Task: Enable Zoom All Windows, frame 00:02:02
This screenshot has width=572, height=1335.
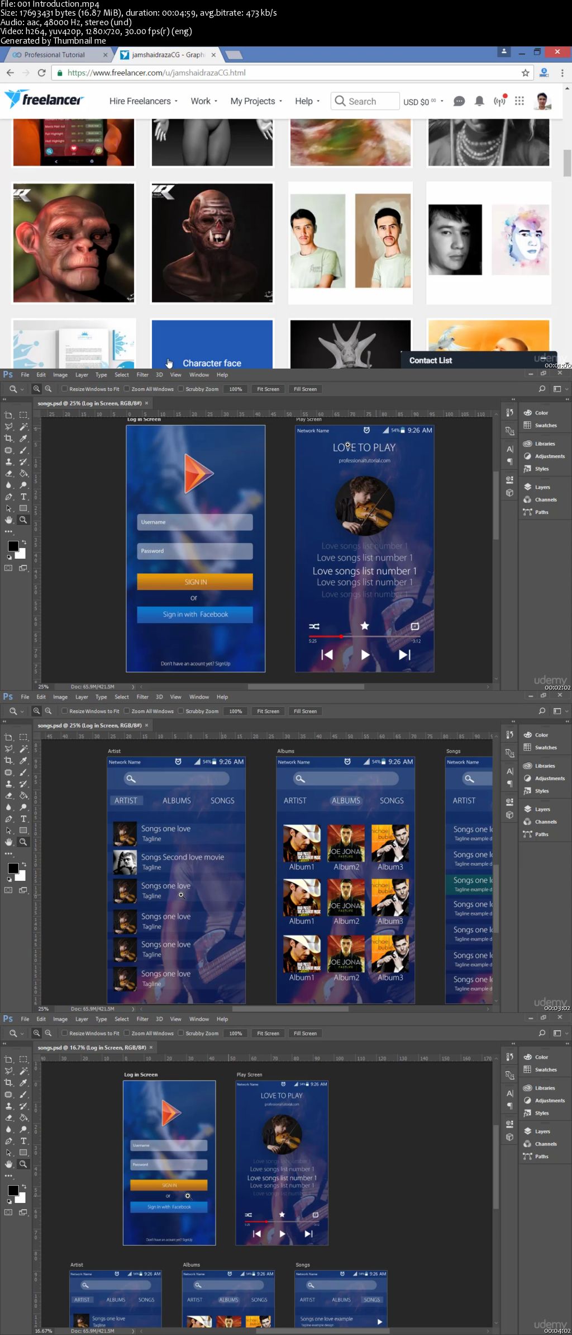Action: click(127, 389)
